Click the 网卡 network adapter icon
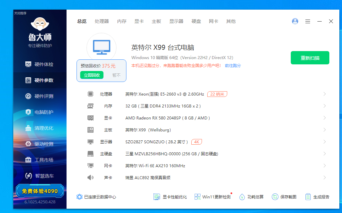This screenshot has width=342, height=213. click(x=90, y=166)
